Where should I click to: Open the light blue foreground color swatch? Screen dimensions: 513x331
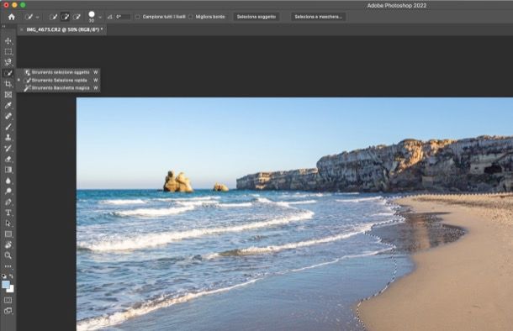point(5,285)
